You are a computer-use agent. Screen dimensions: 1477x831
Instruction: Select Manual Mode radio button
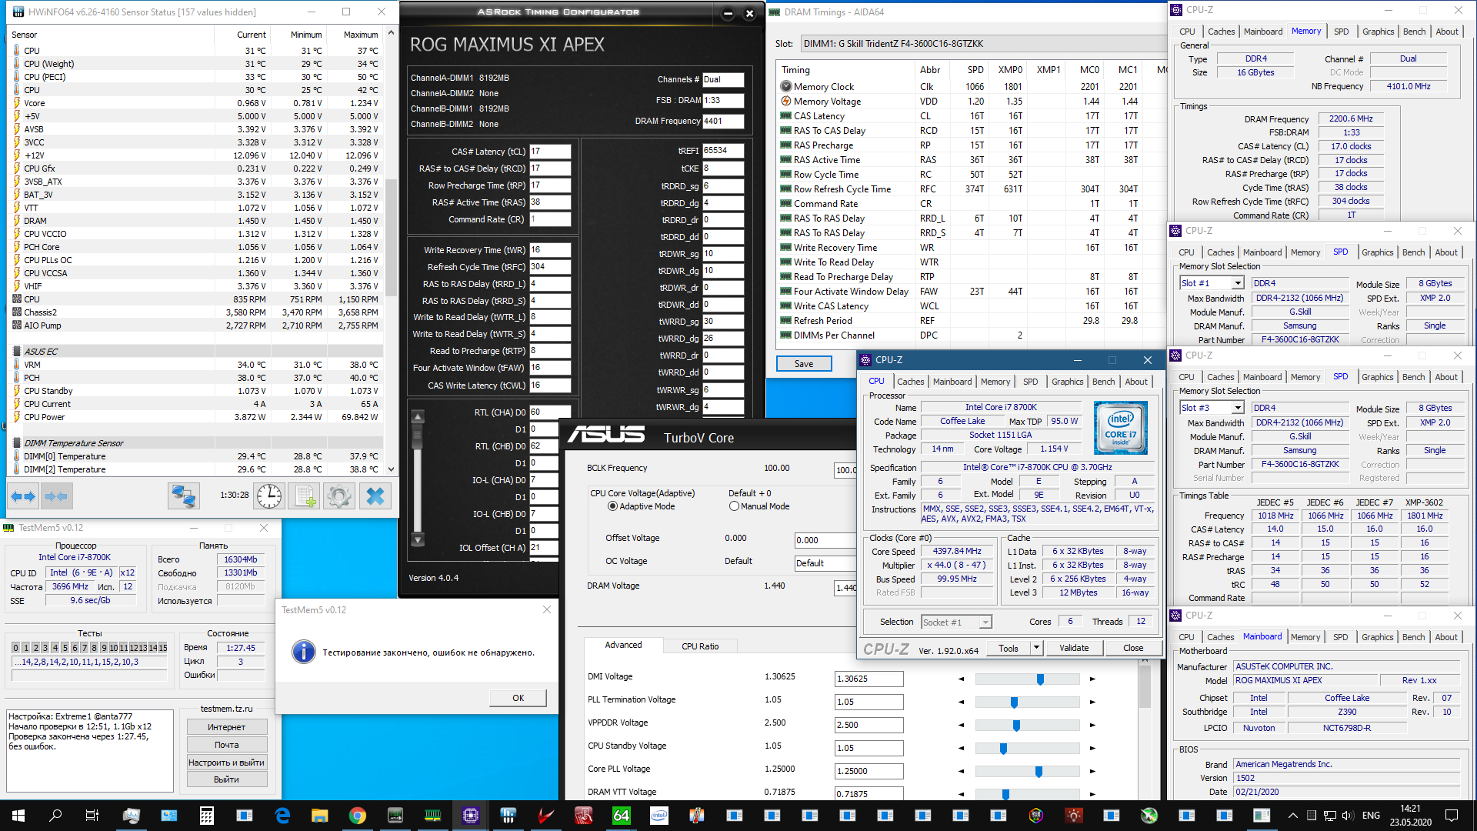point(735,506)
